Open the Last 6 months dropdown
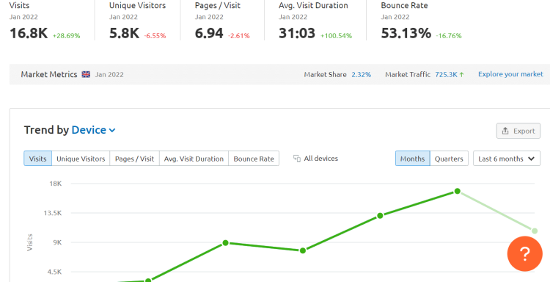550x282 pixels. click(x=507, y=159)
